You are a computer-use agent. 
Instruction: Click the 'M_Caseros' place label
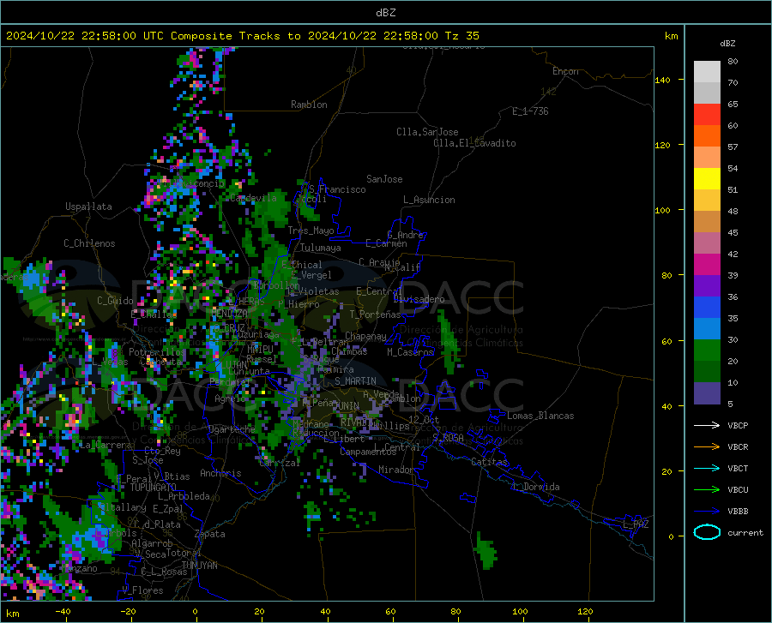pos(410,352)
